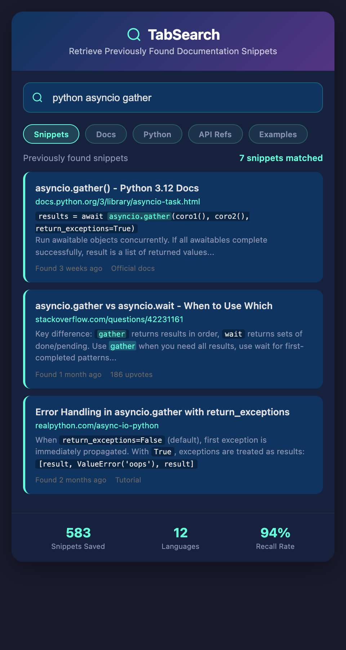Focus the python asyncio gather search field
Screen dimensions: 346x650
(x=180, y=97)
